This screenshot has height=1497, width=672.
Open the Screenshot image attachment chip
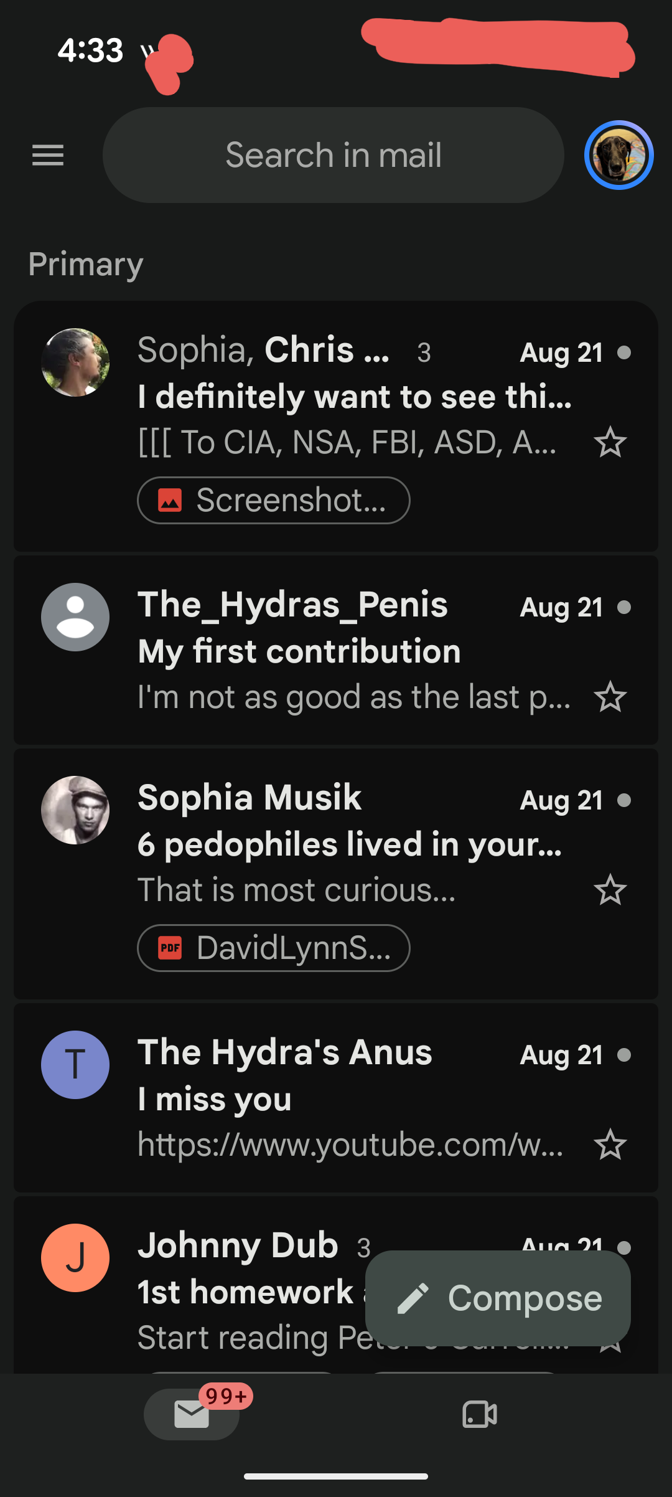pos(273,500)
